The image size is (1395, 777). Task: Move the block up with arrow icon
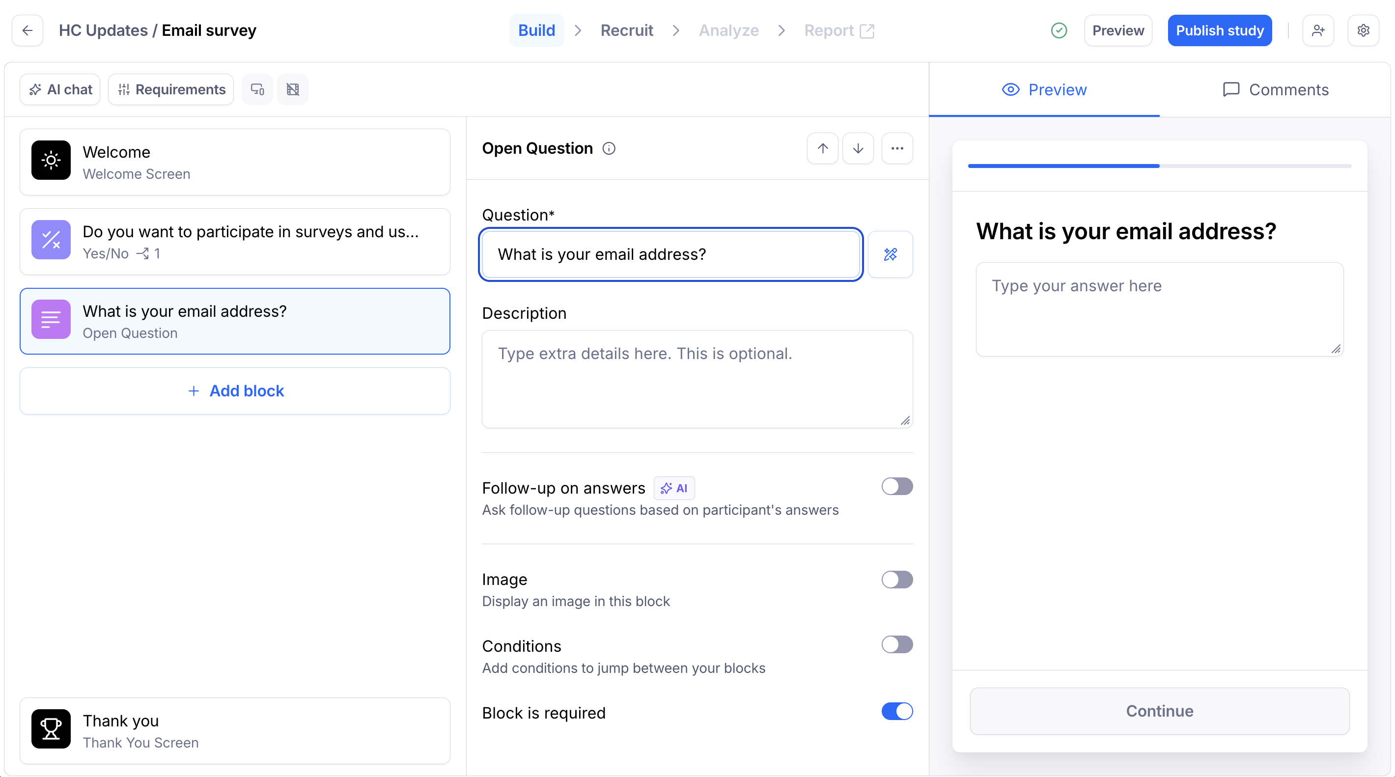(x=823, y=148)
